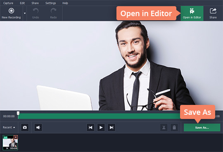The width and height of the screenshot is (223, 152).
Task: Collapse the Recent files panel
Action: [x=9, y=127]
